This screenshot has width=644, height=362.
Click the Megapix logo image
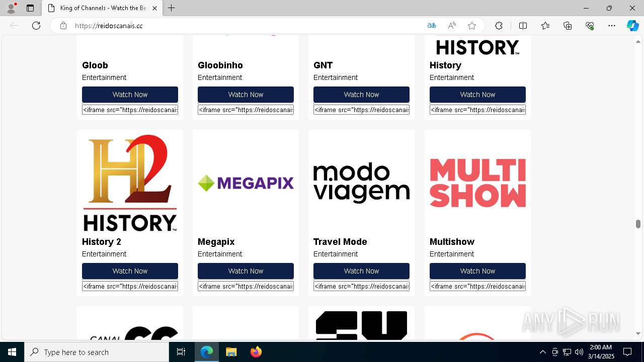click(x=246, y=183)
